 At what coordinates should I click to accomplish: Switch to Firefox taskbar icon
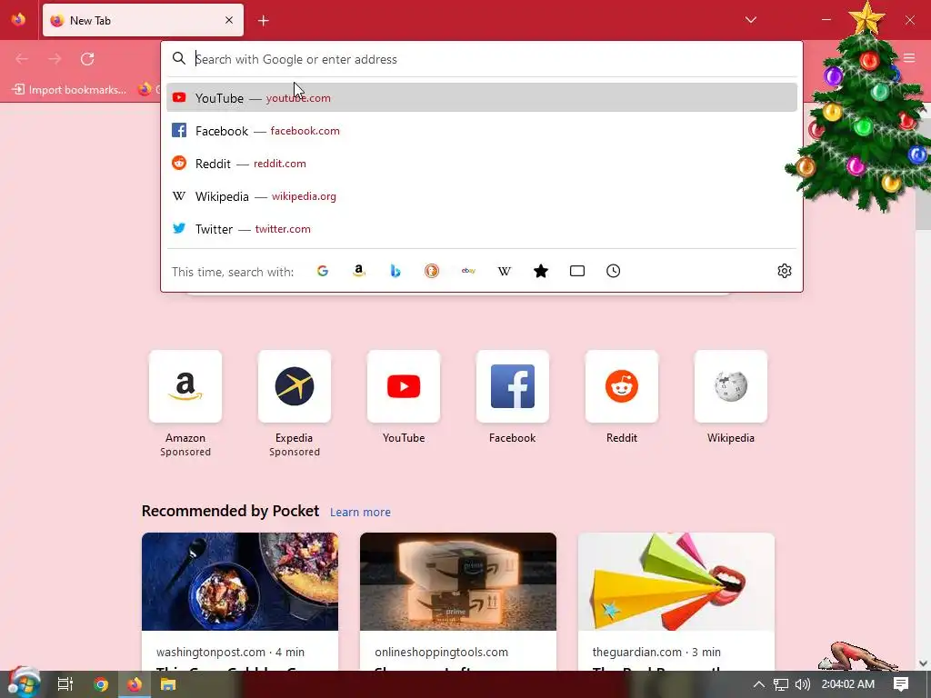click(x=135, y=684)
